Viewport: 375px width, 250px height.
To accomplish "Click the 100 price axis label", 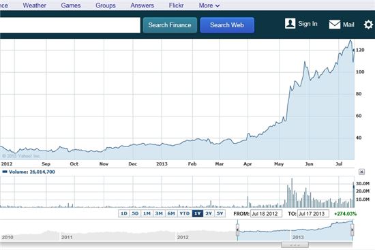I will coord(360,72).
